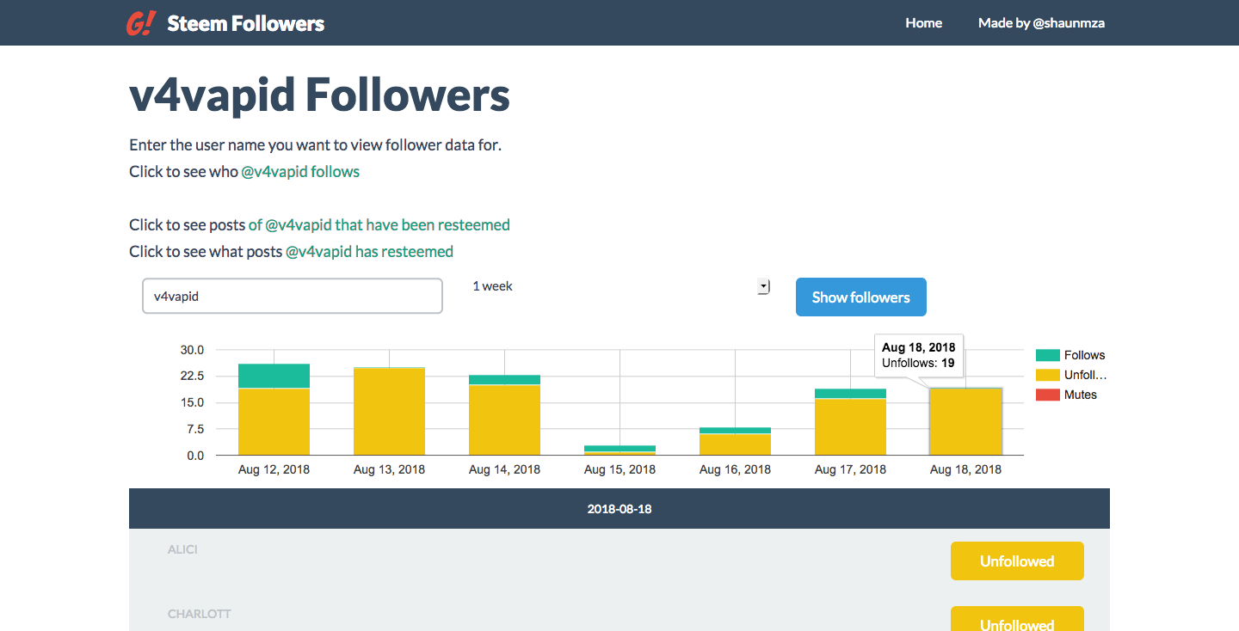Click the Show followers button
The image size is (1239, 631).
[x=861, y=297]
